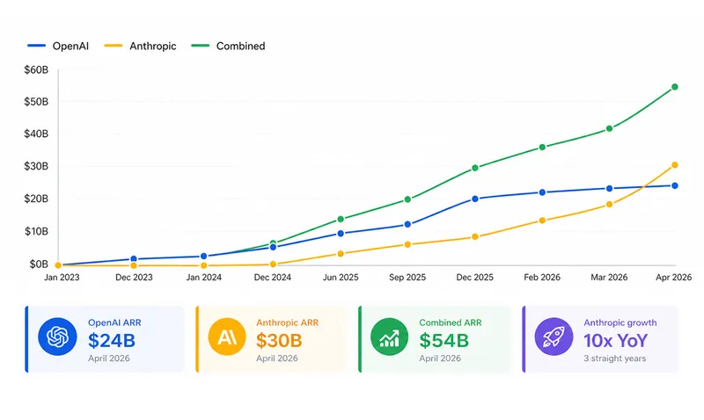Screen dimensions: 704x420
Task: Toggle the Anthropic legend entry
Action: click(140, 46)
